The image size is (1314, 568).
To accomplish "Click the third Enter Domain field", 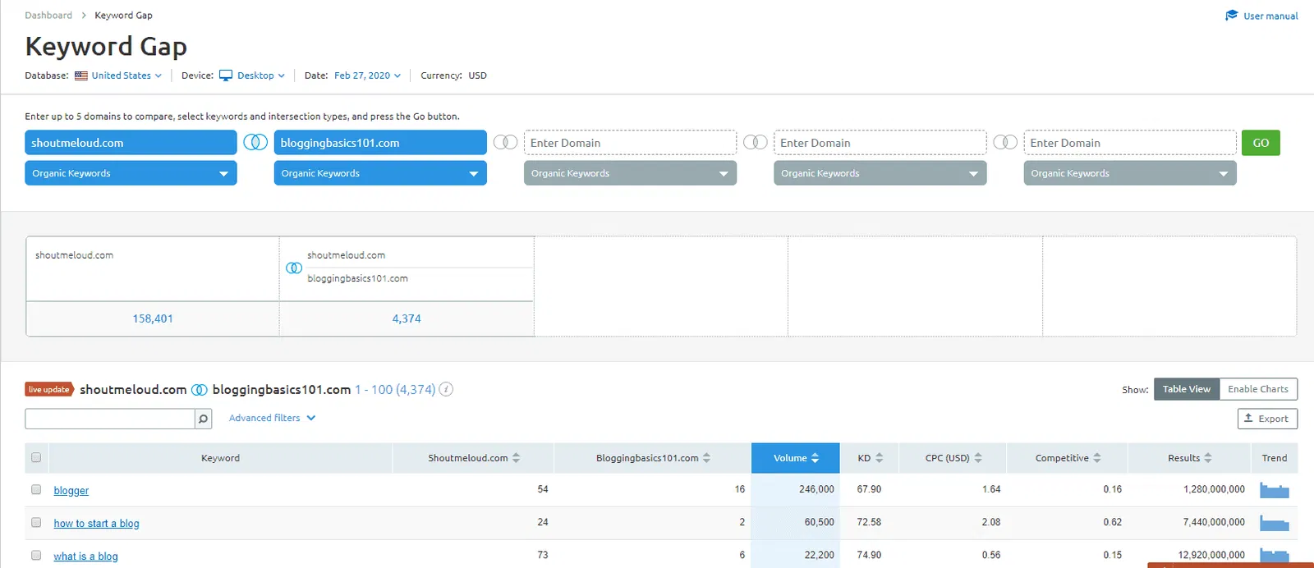I will (x=630, y=143).
